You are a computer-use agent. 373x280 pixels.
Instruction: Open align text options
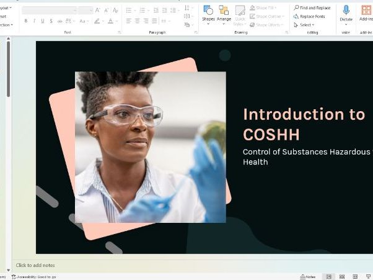189,16
